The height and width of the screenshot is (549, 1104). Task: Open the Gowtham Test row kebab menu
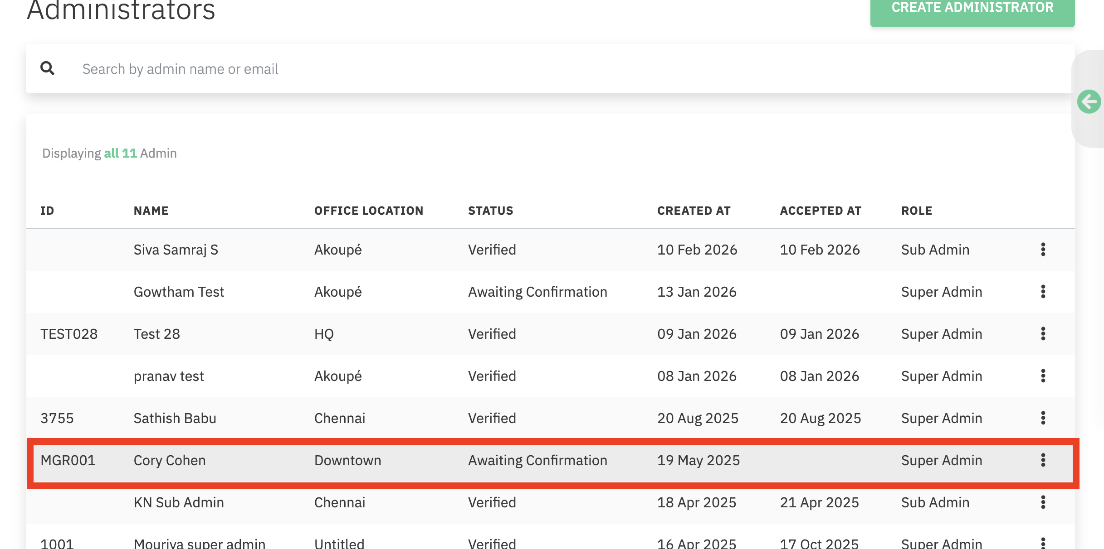(1043, 292)
